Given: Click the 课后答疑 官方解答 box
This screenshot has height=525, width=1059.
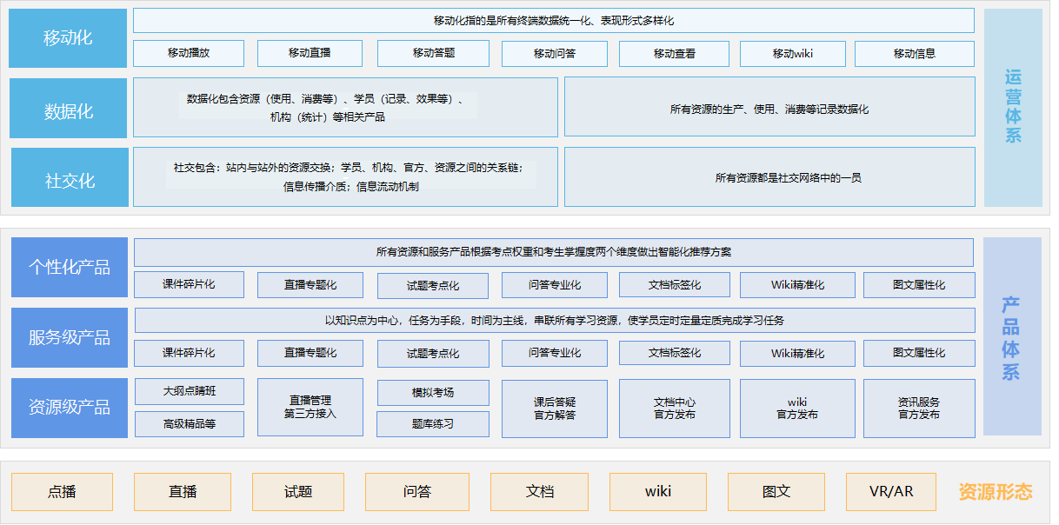Looking at the screenshot, I should pos(555,409).
